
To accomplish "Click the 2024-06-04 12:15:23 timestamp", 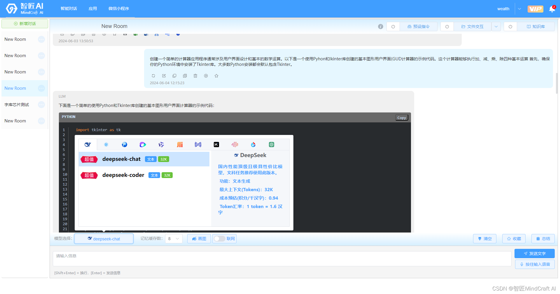I will coord(167,83).
